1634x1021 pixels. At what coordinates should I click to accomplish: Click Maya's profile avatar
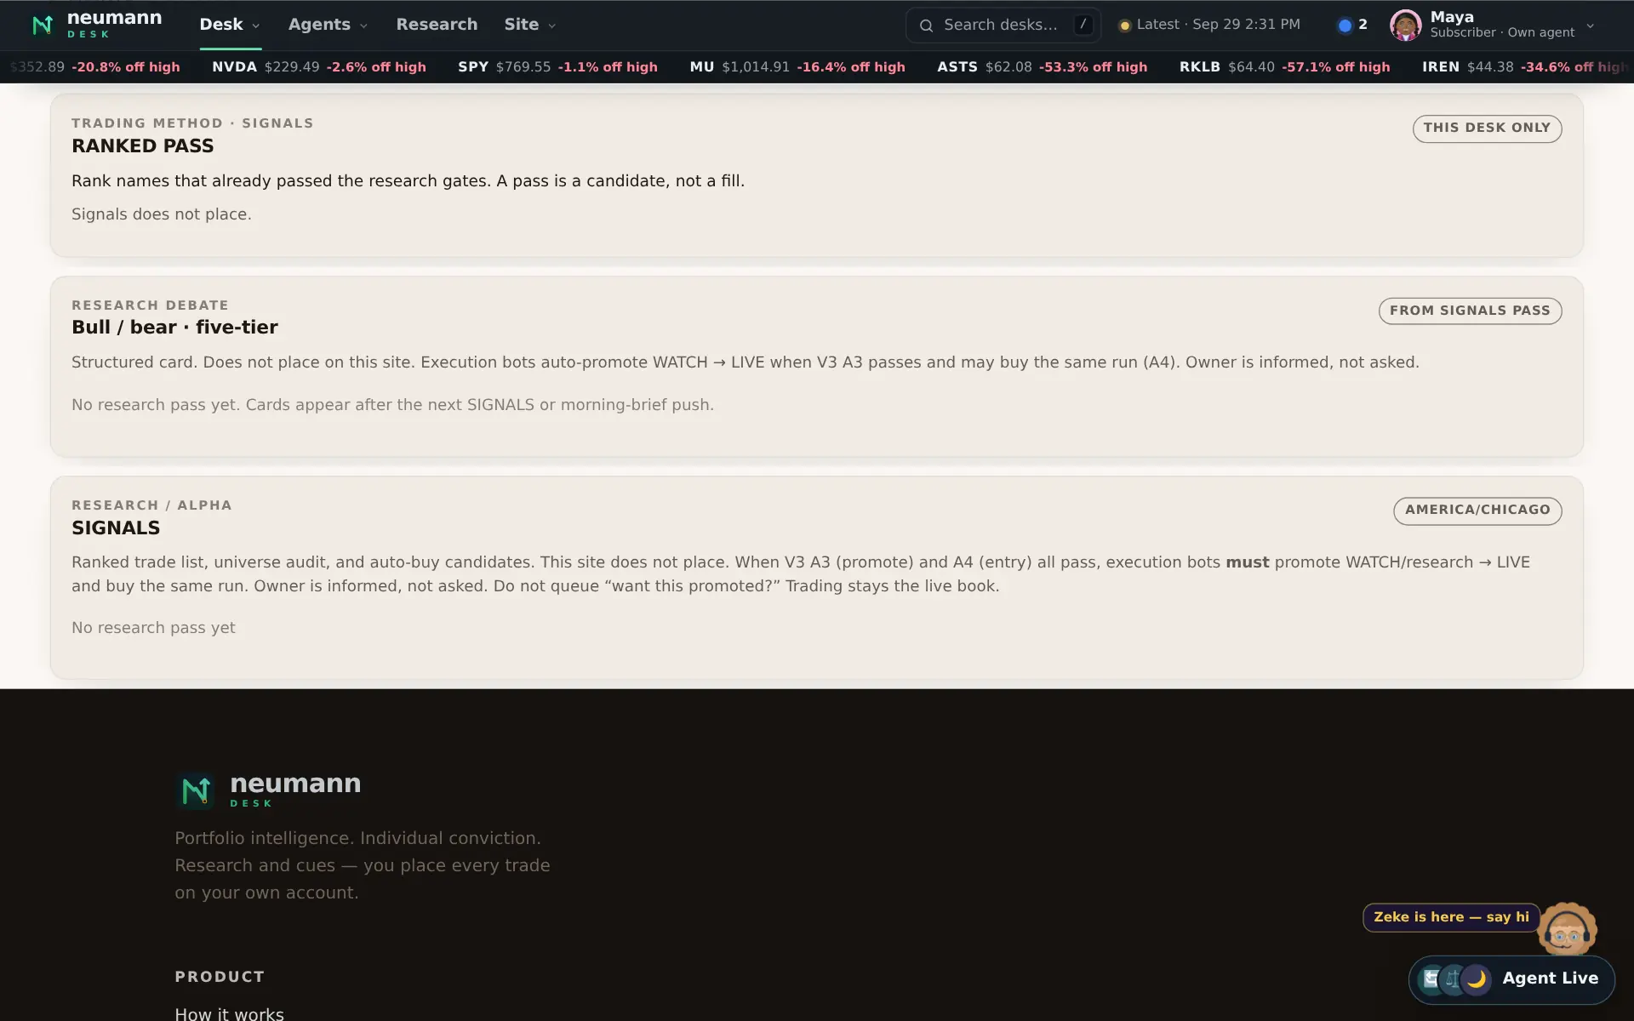point(1405,25)
